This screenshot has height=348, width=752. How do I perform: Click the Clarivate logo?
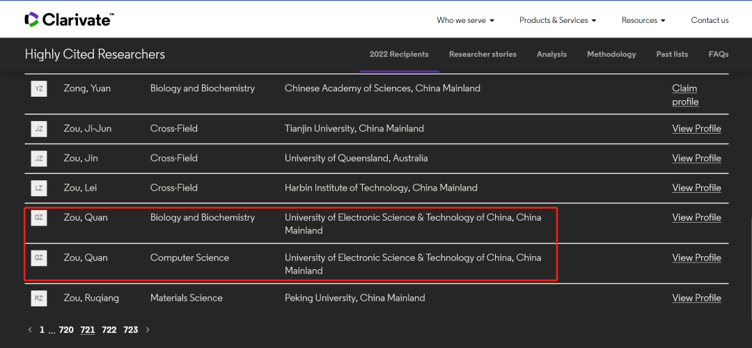(70, 19)
